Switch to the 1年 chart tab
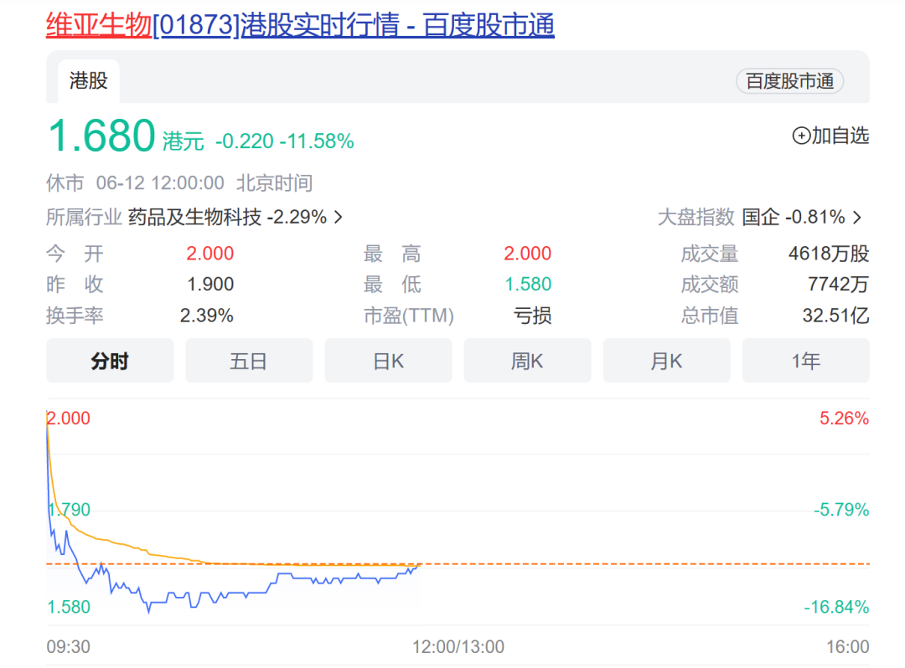Image resolution: width=905 pixels, height=668 pixels. tap(806, 361)
